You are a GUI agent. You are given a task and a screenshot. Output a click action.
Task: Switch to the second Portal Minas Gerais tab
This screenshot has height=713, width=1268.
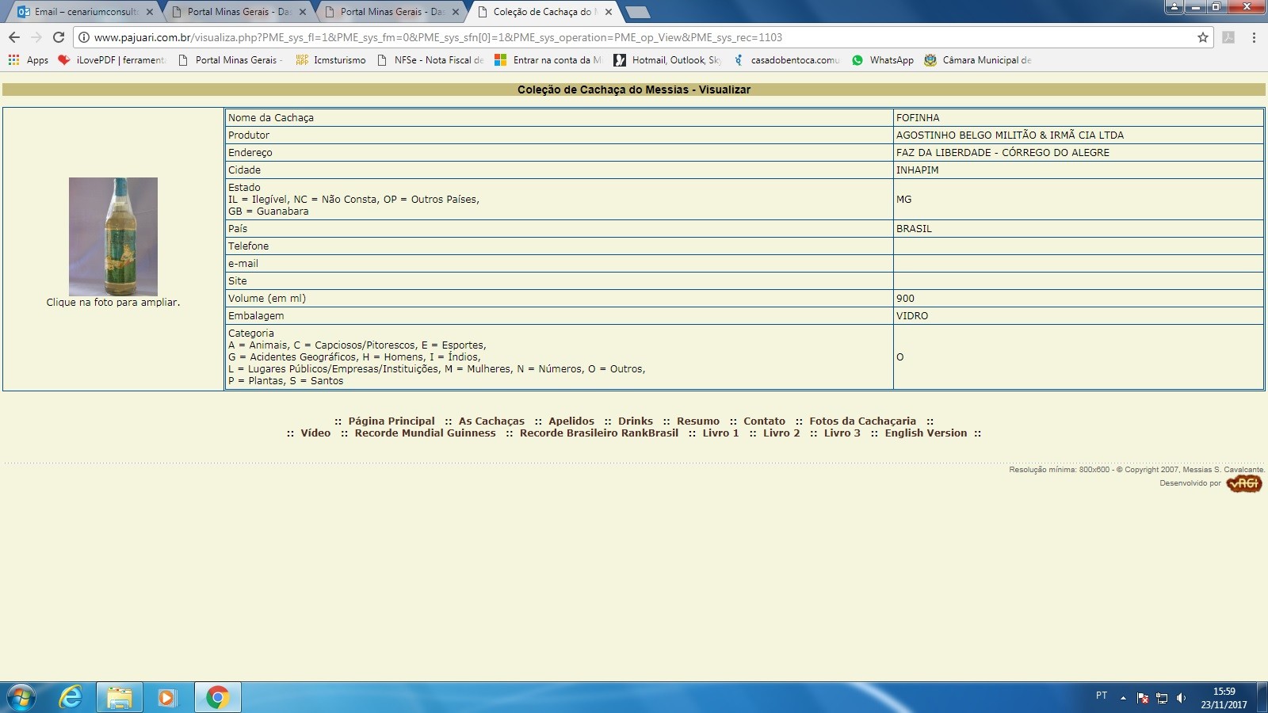[391, 12]
